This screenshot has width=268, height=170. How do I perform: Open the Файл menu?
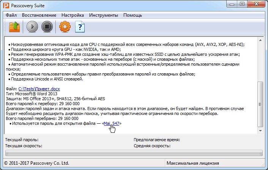click(11, 15)
